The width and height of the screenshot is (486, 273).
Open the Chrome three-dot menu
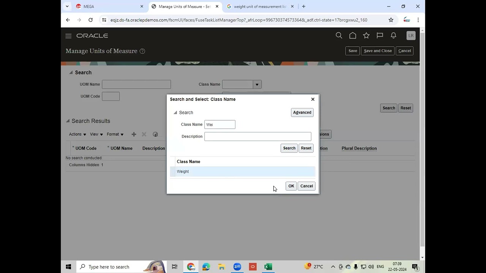[418, 20]
